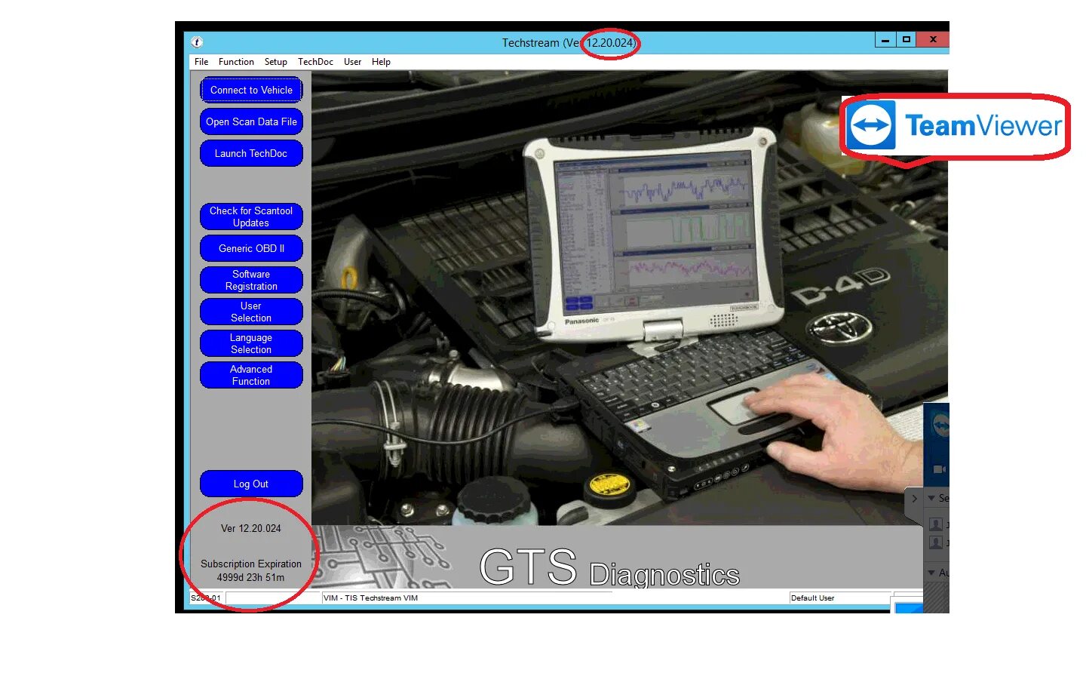Click the '4999d 23h 51m' expiration value
The height and width of the screenshot is (679, 1086).
coord(251,578)
